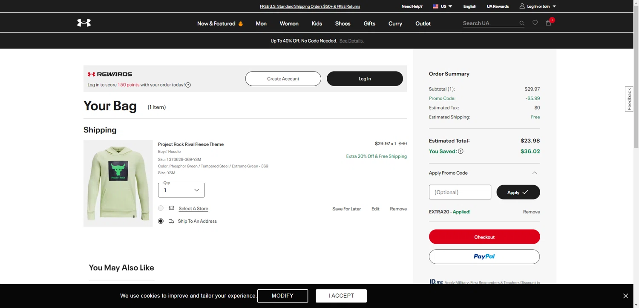Click the Sku: 1373628-369-YSM text
The width and height of the screenshot is (639, 308).
(x=179, y=159)
